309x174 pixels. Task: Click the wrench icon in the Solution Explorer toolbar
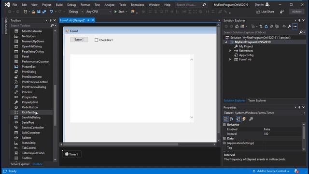click(x=289, y=27)
